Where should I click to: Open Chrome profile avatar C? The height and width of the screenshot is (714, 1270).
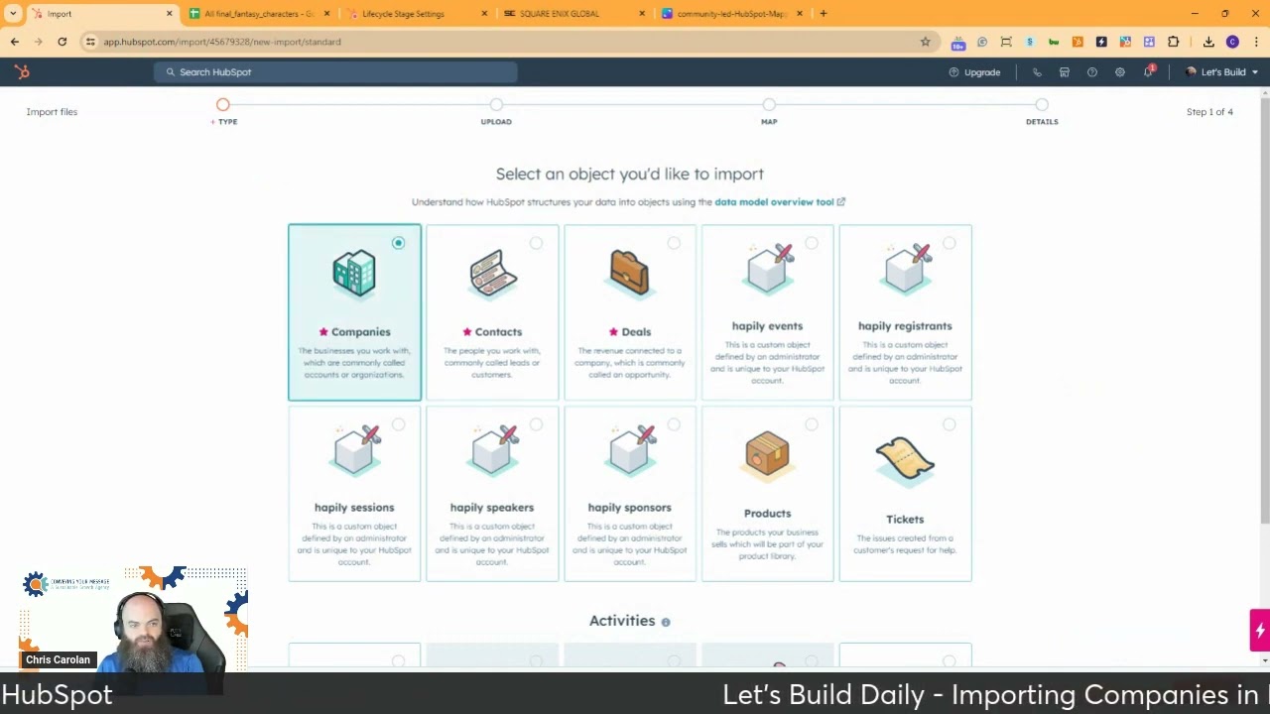[1232, 42]
